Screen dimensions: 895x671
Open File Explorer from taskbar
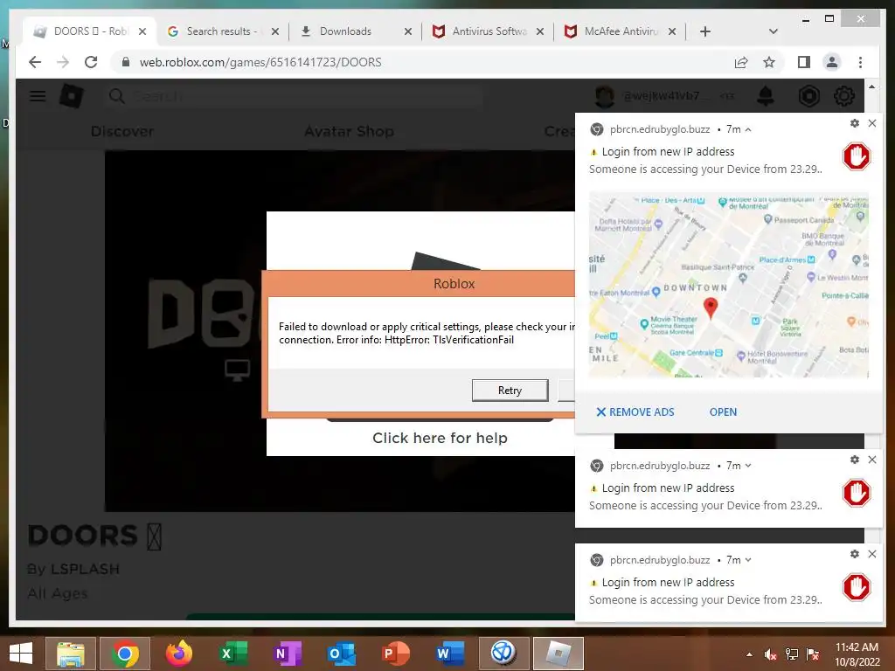(71, 654)
